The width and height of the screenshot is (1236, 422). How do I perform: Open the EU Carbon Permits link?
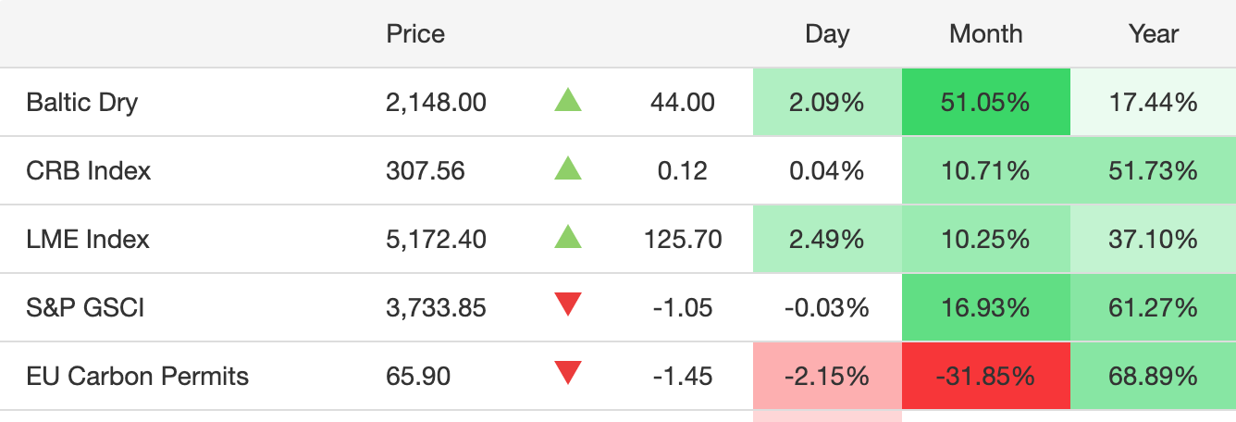tap(137, 376)
